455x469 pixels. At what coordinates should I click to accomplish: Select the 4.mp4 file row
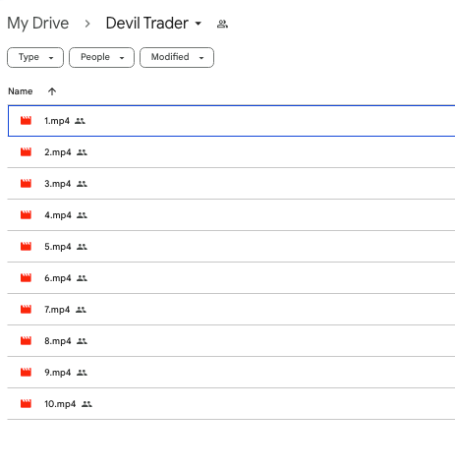pos(231,215)
